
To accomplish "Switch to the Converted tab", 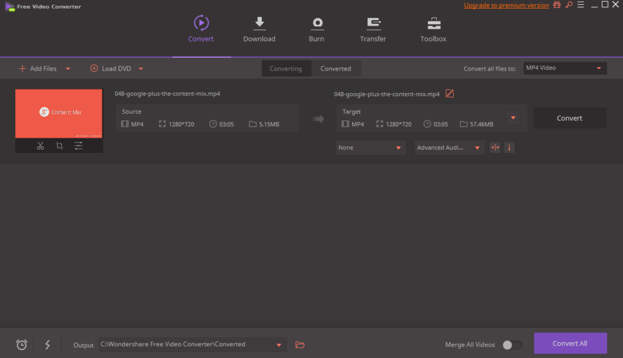I will coord(336,69).
